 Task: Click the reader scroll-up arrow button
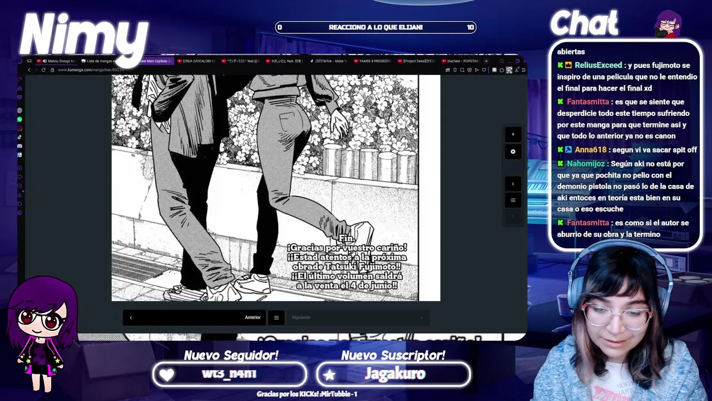513,134
